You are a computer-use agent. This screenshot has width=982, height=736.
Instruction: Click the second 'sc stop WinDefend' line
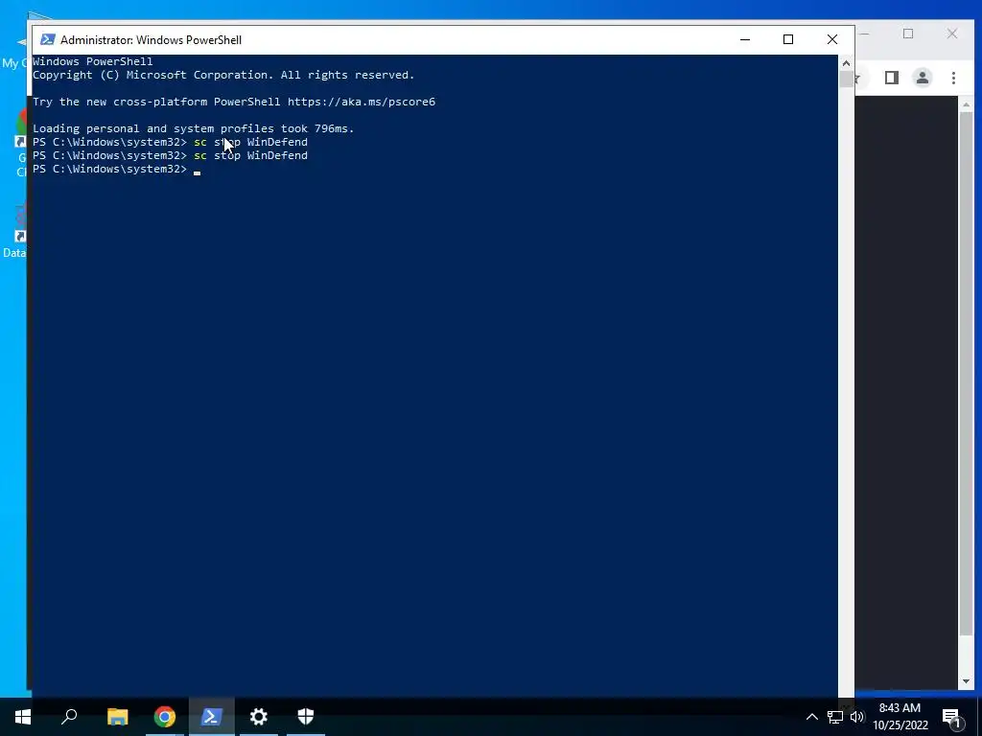(171, 155)
